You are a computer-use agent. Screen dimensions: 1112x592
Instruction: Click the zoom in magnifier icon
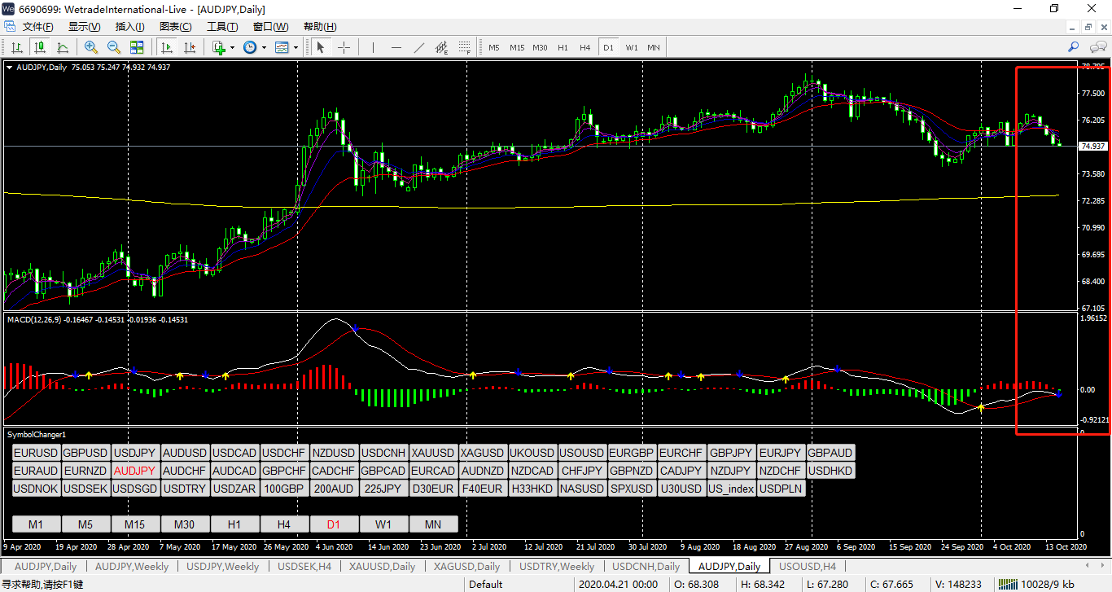click(91, 47)
